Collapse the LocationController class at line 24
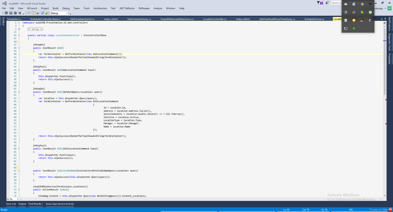The width and height of the screenshot is (393, 212). 19,35
